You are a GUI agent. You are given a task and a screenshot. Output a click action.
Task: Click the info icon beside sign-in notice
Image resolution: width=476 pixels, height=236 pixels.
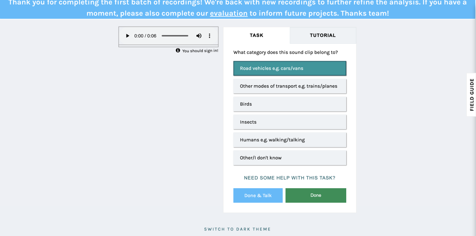tap(178, 50)
